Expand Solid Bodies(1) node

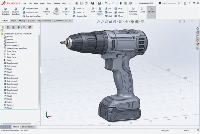(x=2, y=46)
